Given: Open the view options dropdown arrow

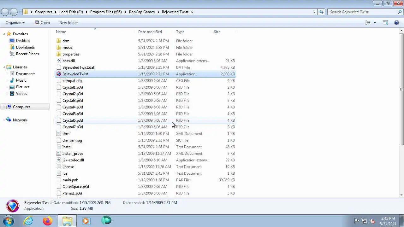Looking at the screenshot, I should point(375,23).
